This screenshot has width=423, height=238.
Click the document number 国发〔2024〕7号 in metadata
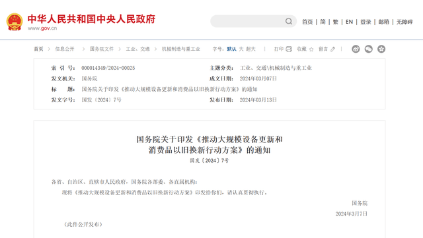[101, 100]
